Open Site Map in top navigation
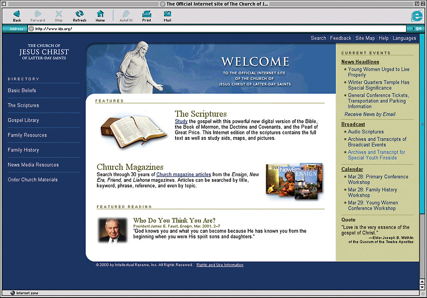The image size is (427, 298). coord(365,38)
